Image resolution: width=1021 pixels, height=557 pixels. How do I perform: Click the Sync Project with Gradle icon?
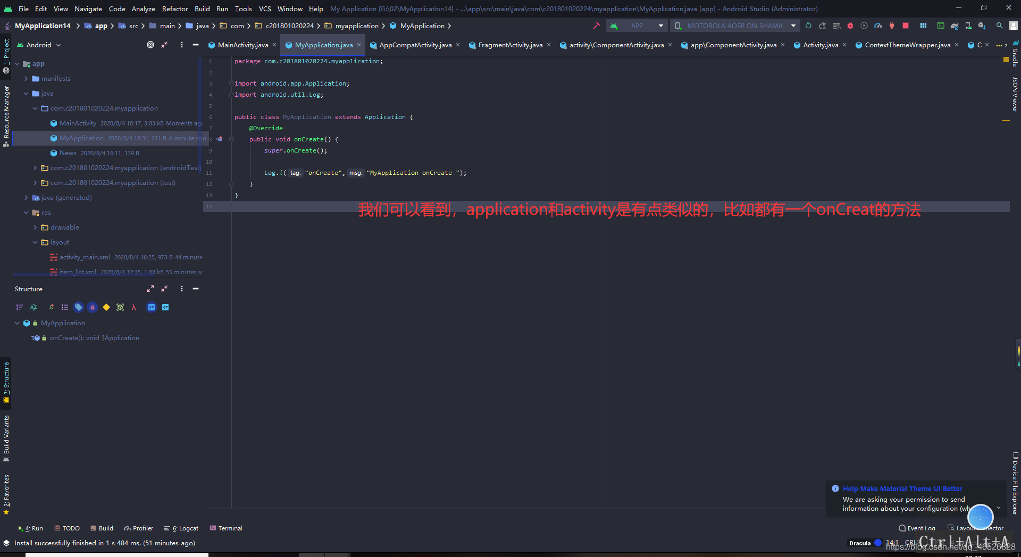click(x=954, y=26)
